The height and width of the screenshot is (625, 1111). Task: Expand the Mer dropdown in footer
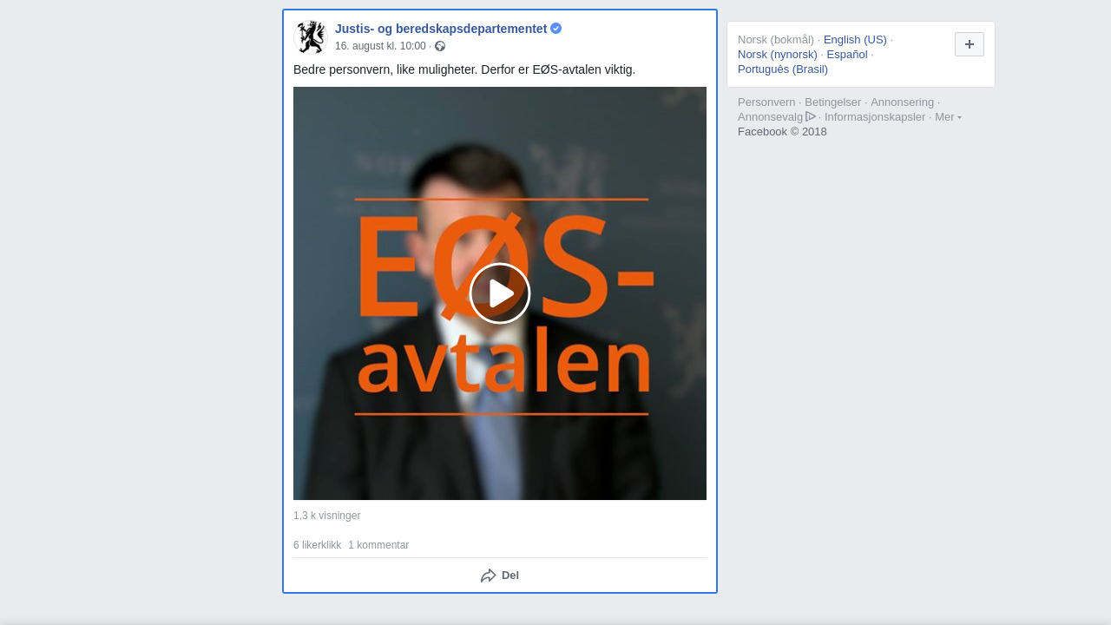(948, 117)
